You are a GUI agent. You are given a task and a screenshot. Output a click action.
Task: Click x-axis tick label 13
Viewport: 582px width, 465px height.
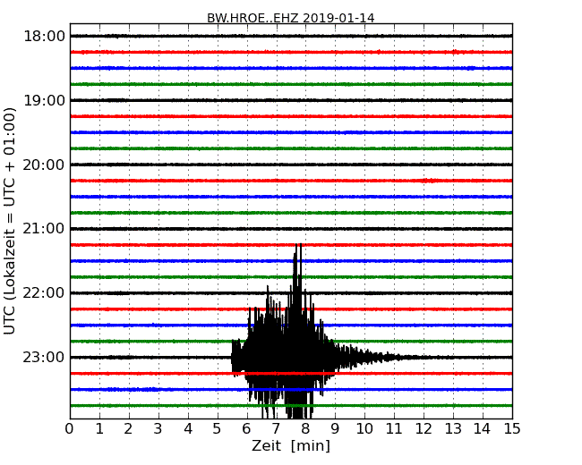(453, 429)
